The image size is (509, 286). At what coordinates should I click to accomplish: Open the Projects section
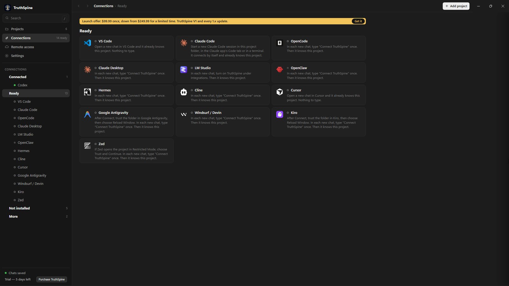36,29
